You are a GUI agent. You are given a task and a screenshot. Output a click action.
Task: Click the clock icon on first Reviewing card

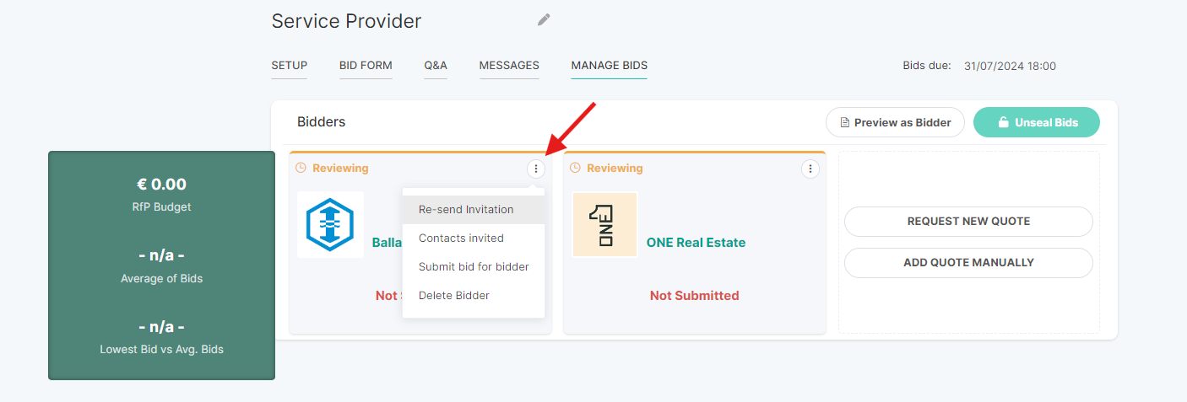[x=301, y=168]
